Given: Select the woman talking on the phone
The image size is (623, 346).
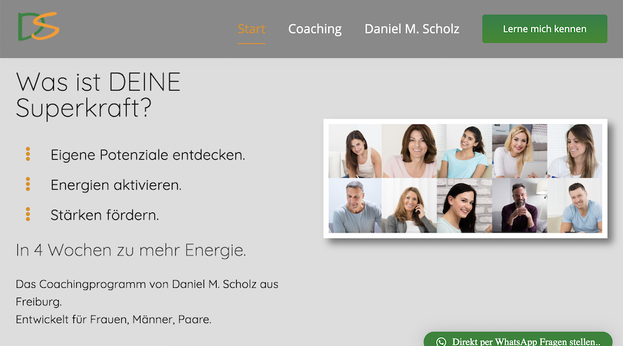Looking at the screenshot, I should (409, 206).
